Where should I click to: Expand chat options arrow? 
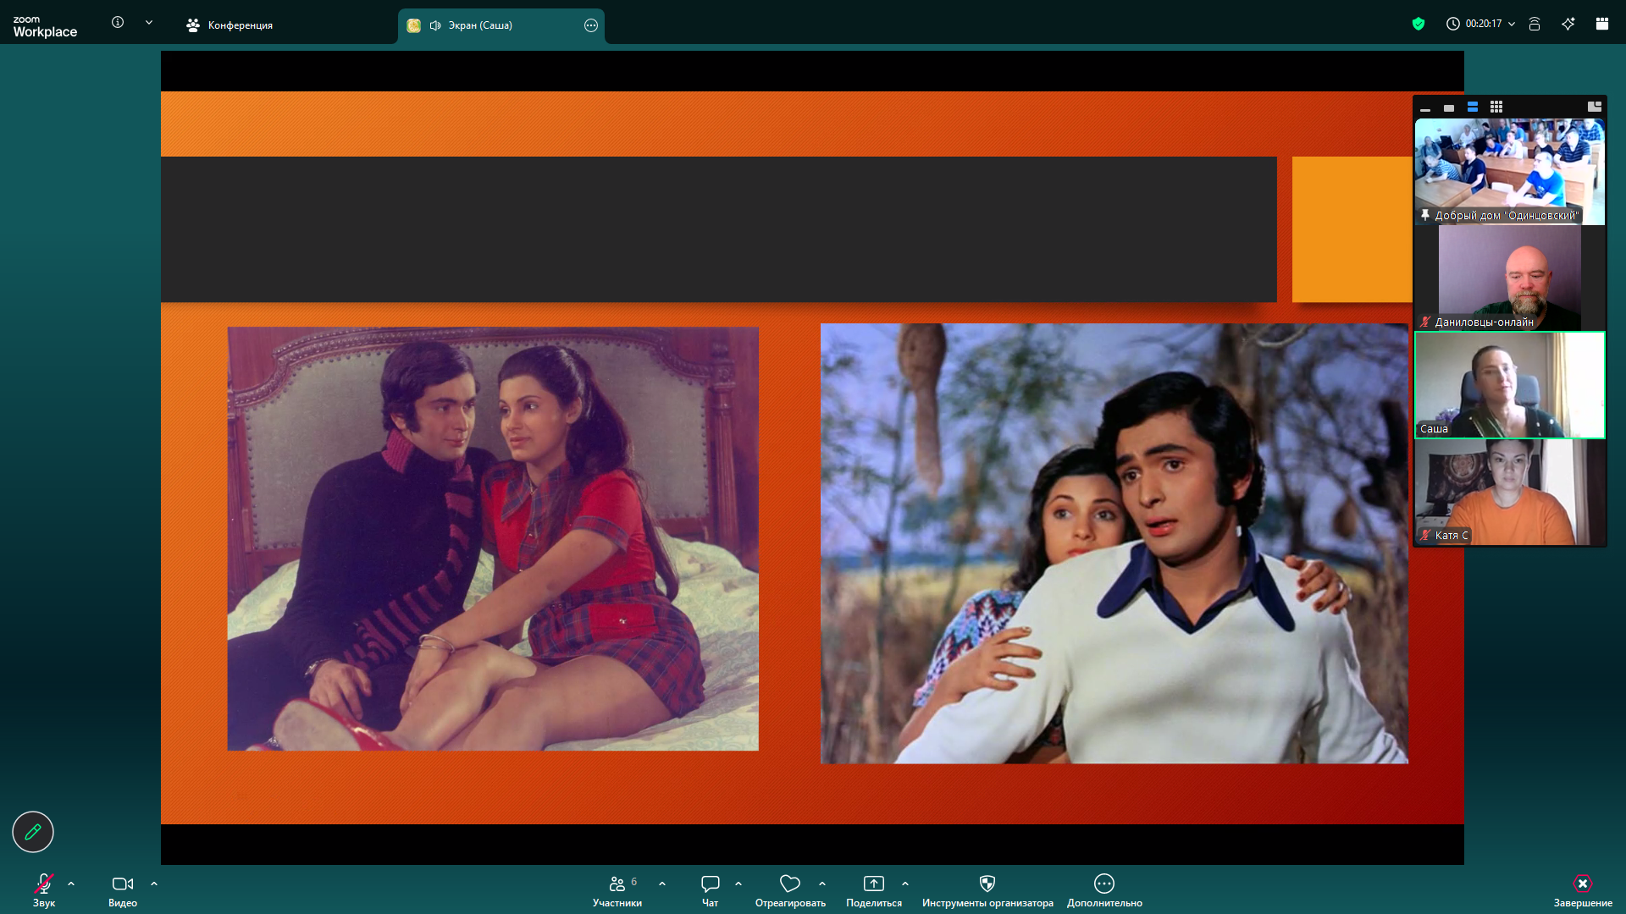coord(738,884)
